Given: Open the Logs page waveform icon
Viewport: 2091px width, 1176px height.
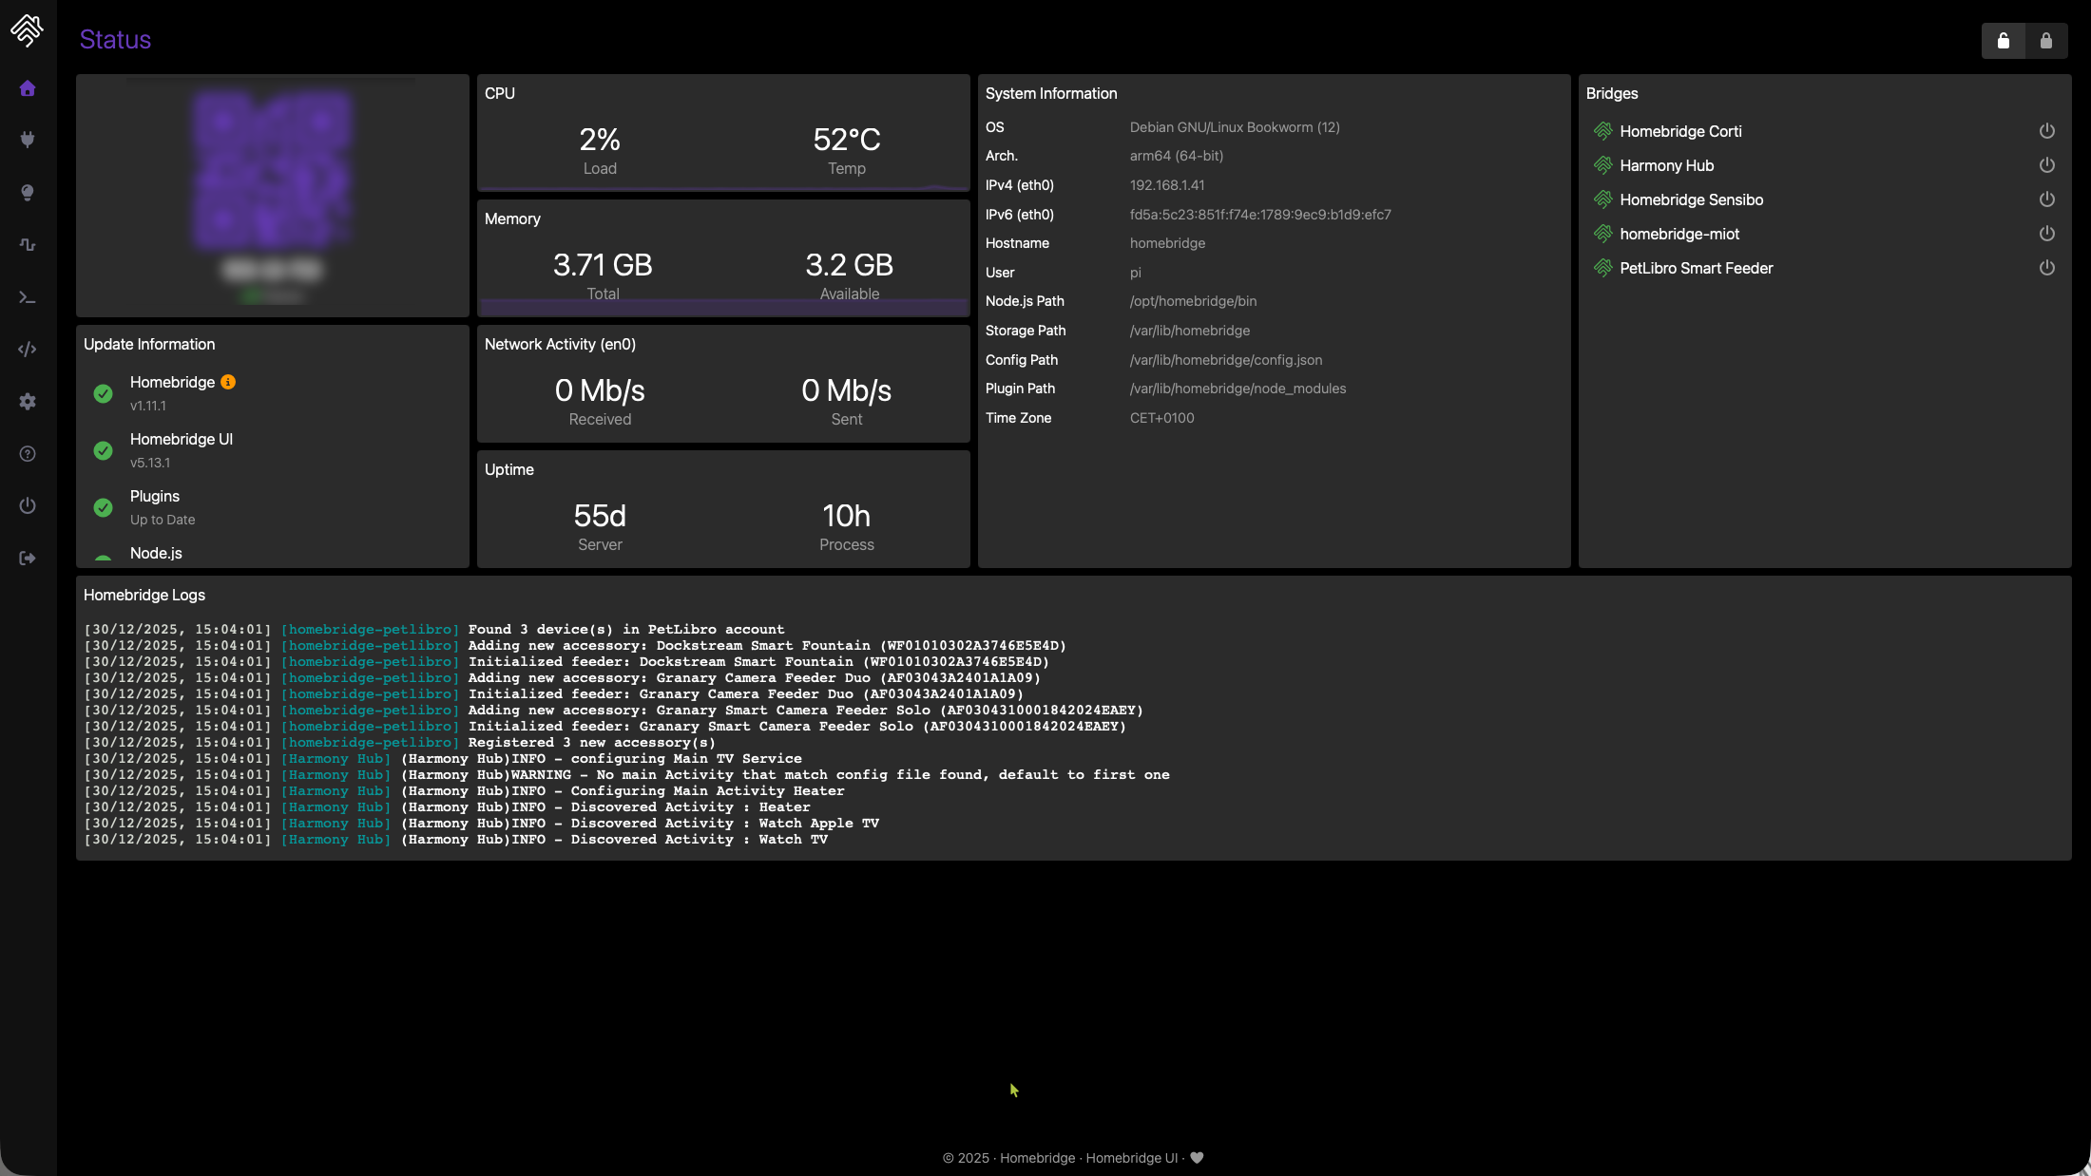Looking at the screenshot, I should click(28, 245).
